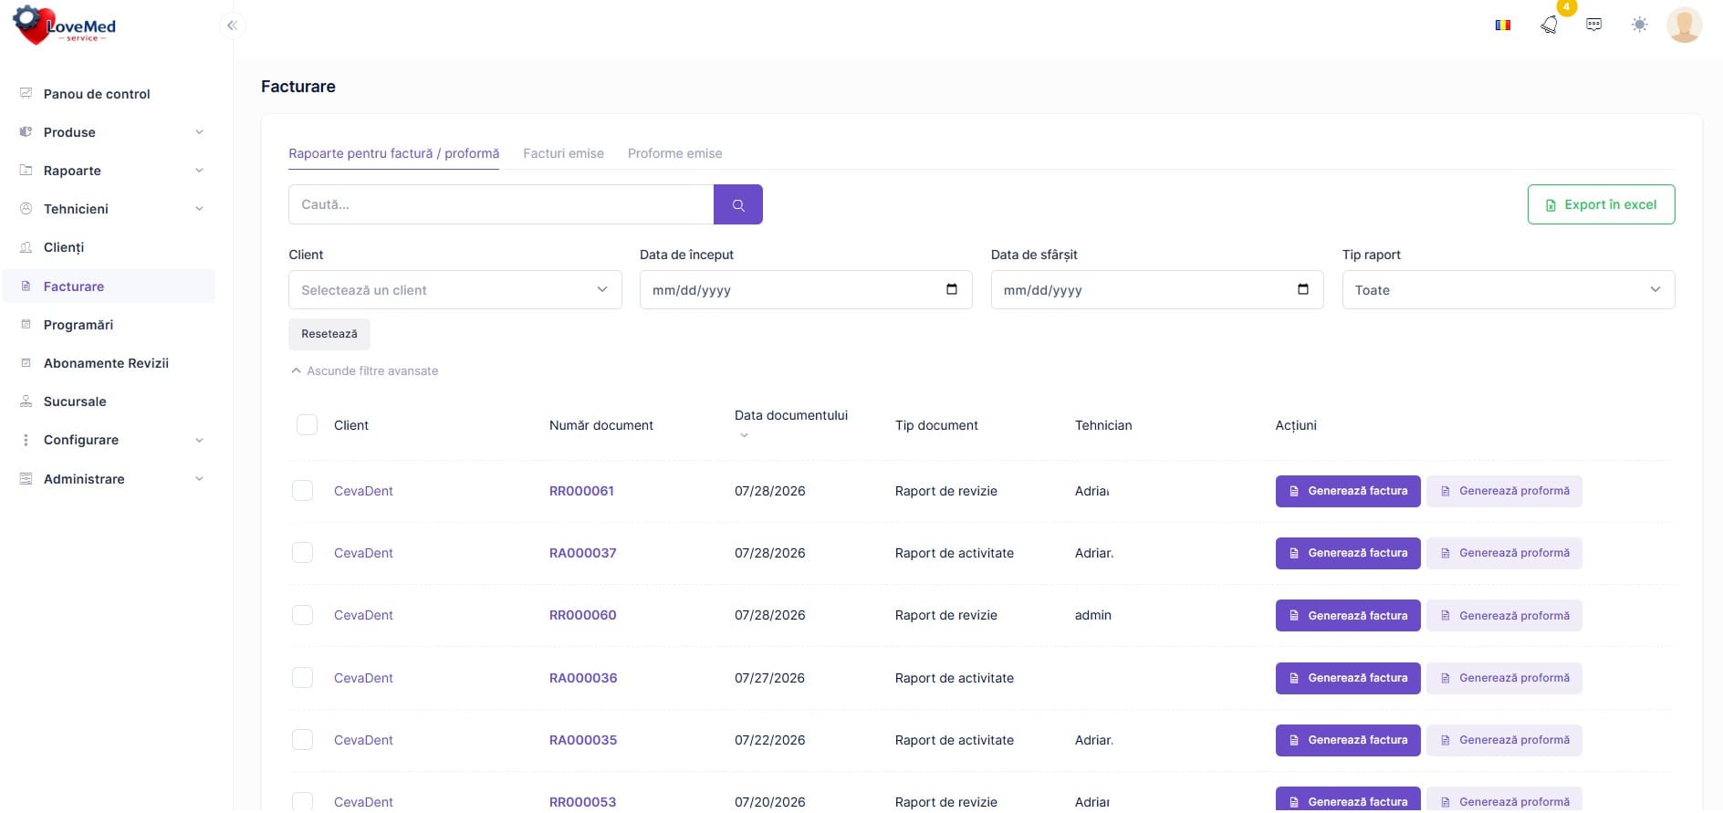
Task: Open the chat messages icon
Action: 1594,25
